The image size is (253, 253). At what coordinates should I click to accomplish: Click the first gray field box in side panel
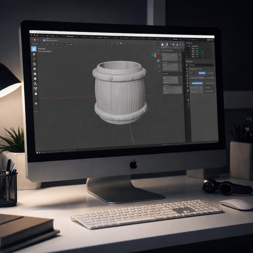pyautogui.click(x=170, y=57)
